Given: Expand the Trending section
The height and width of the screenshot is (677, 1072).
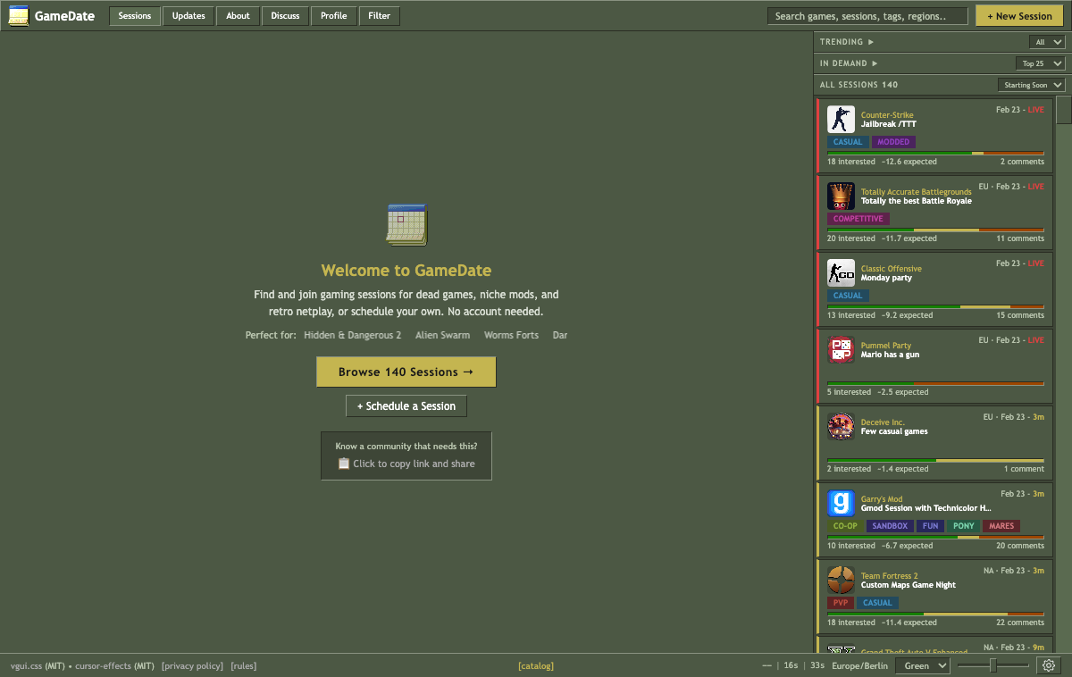Looking at the screenshot, I should coord(847,42).
